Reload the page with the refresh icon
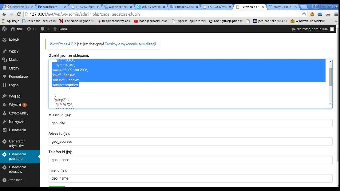 [19, 14]
